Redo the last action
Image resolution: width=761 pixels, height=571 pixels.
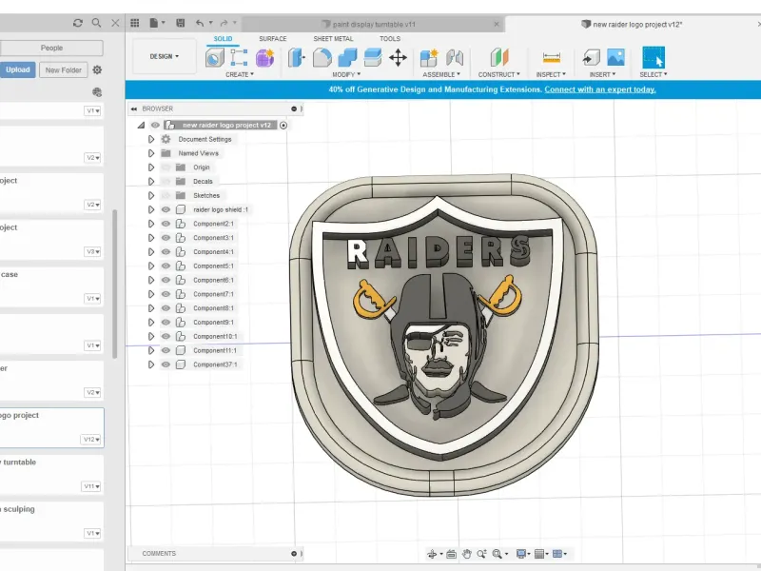224,23
